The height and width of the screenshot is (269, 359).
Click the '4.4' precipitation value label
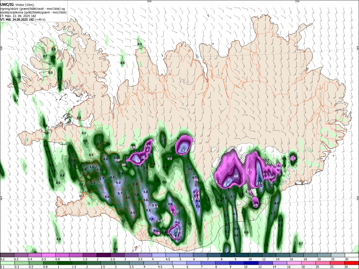(x=112, y=177)
